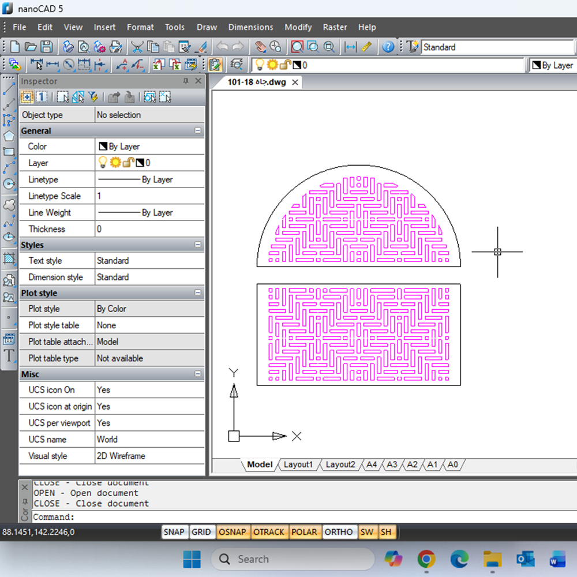Click the yellow ruler measure icon
This screenshot has height=577, width=577.
[x=367, y=47]
